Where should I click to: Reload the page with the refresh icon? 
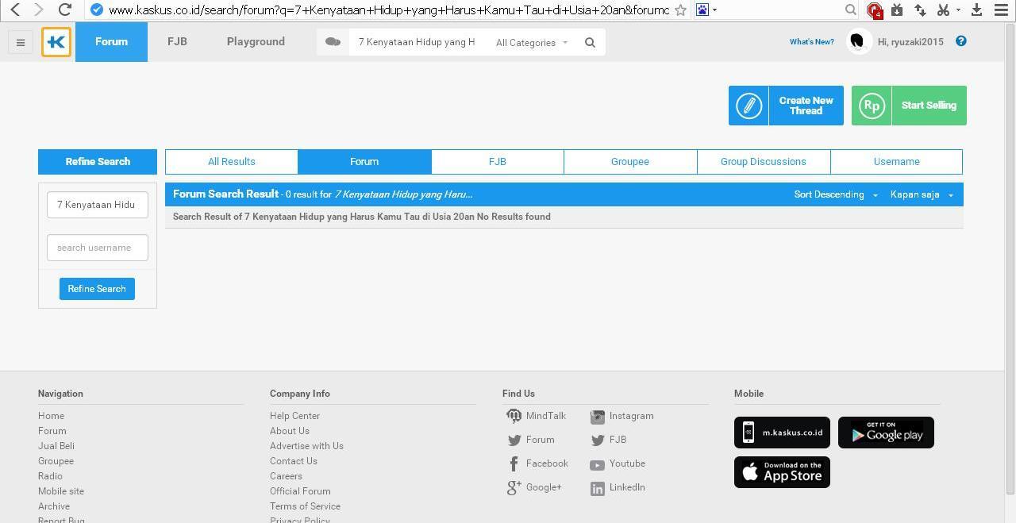(x=65, y=10)
